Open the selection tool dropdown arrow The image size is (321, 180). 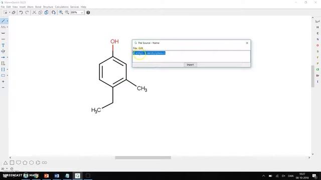pos(10,12)
